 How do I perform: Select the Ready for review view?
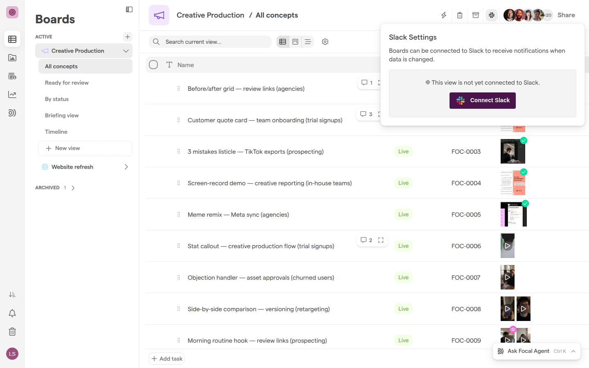[x=85, y=83]
